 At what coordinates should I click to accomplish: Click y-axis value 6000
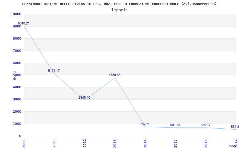[17, 63]
